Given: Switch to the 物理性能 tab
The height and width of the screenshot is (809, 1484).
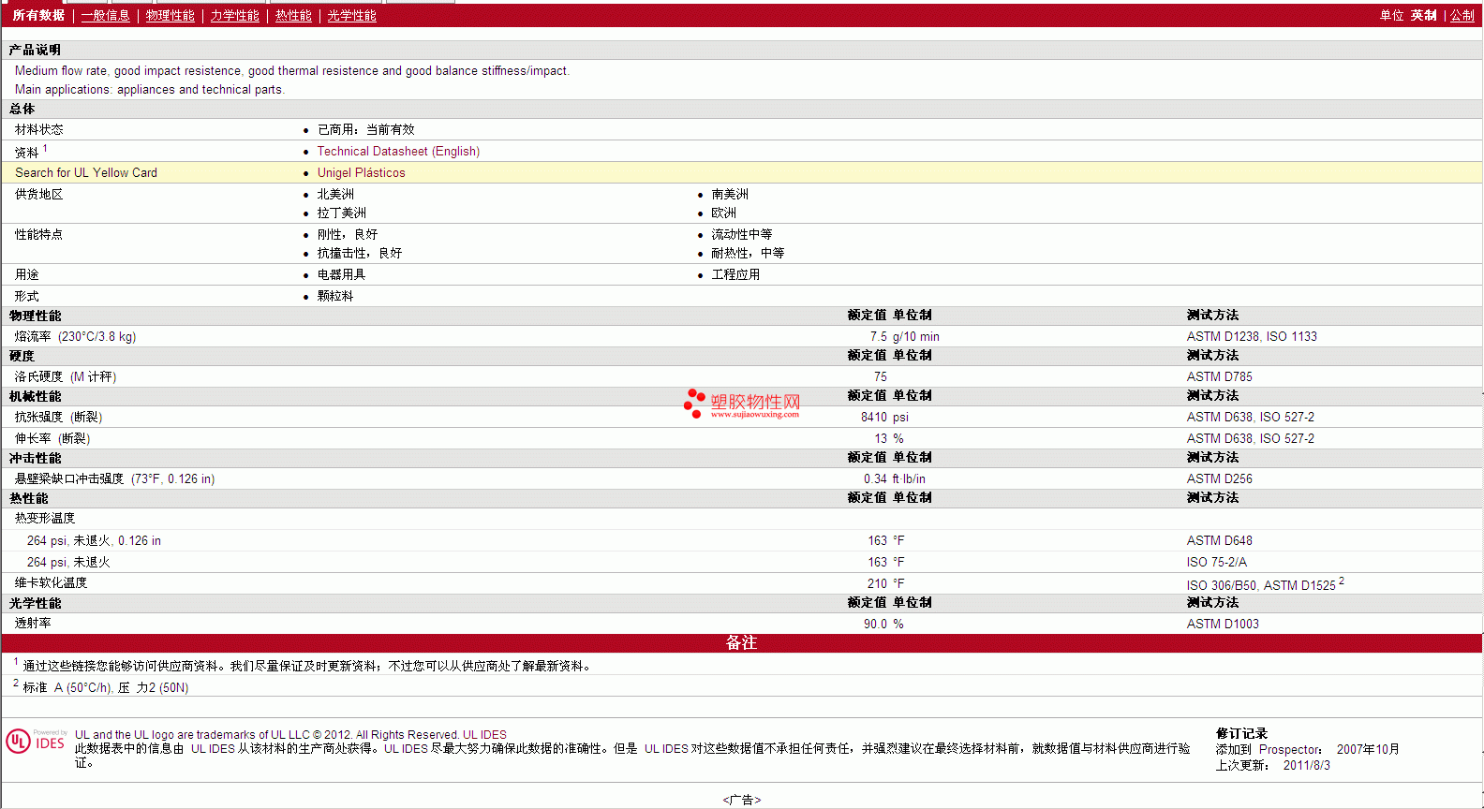Looking at the screenshot, I should click(170, 16).
